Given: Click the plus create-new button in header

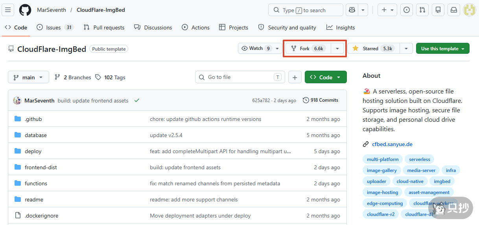Looking at the screenshot, I should (387, 10).
